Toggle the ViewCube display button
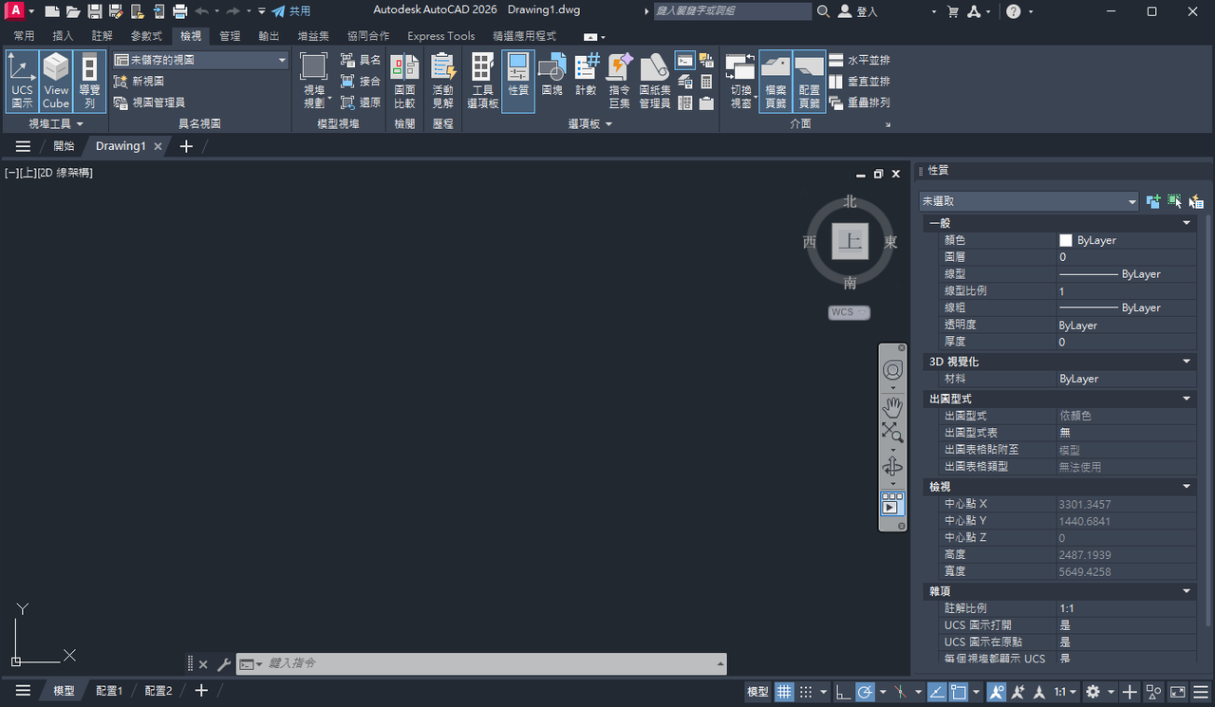Viewport: 1215px width, 707px height. [x=56, y=82]
